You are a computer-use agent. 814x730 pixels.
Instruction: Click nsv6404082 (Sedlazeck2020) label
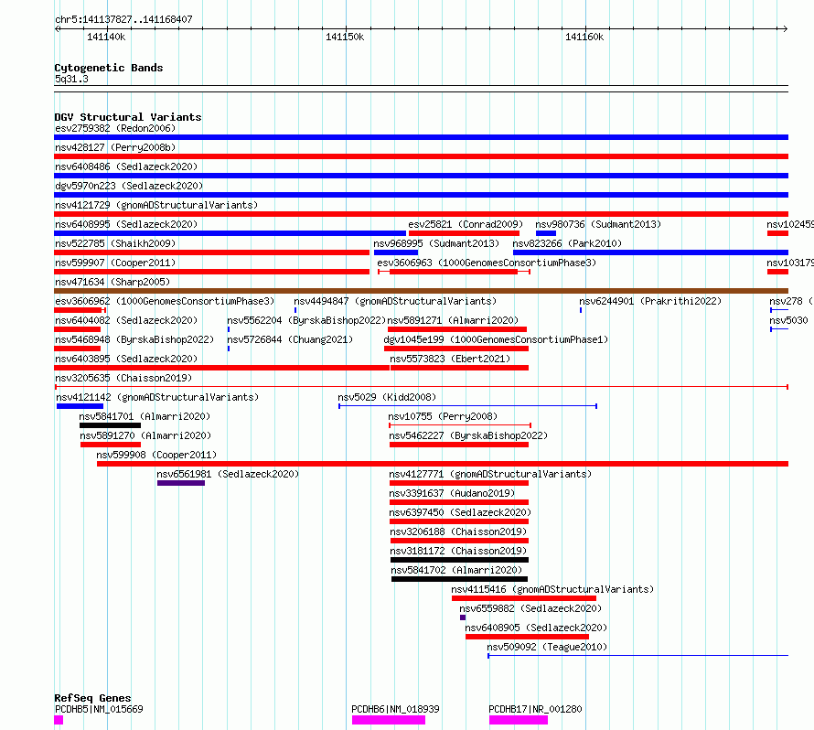(126, 320)
